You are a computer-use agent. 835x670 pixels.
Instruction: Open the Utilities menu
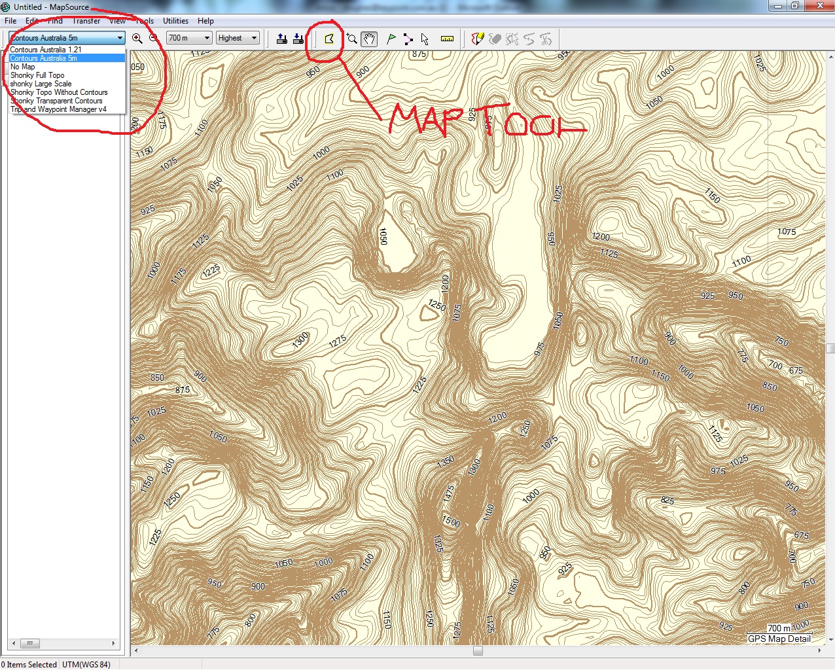coord(175,21)
